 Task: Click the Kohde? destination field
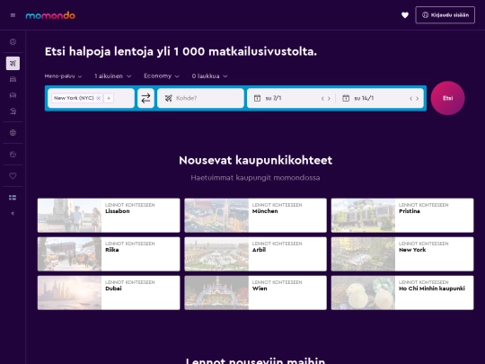pyautogui.click(x=200, y=98)
